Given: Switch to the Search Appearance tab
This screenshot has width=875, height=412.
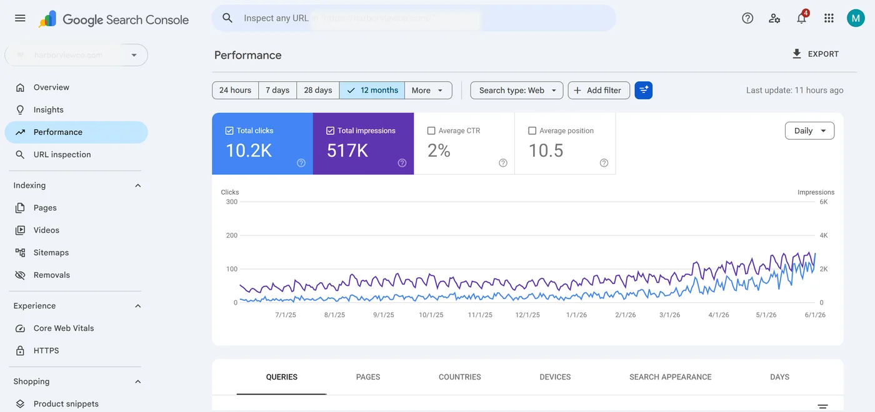Looking at the screenshot, I should (x=671, y=377).
